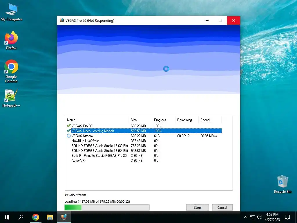This screenshot has height=223, width=297.
Task: Click the 00:00:12 remaining time cell
Action: (183, 136)
